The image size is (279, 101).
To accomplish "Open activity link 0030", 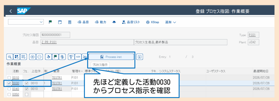I will point(16,83).
